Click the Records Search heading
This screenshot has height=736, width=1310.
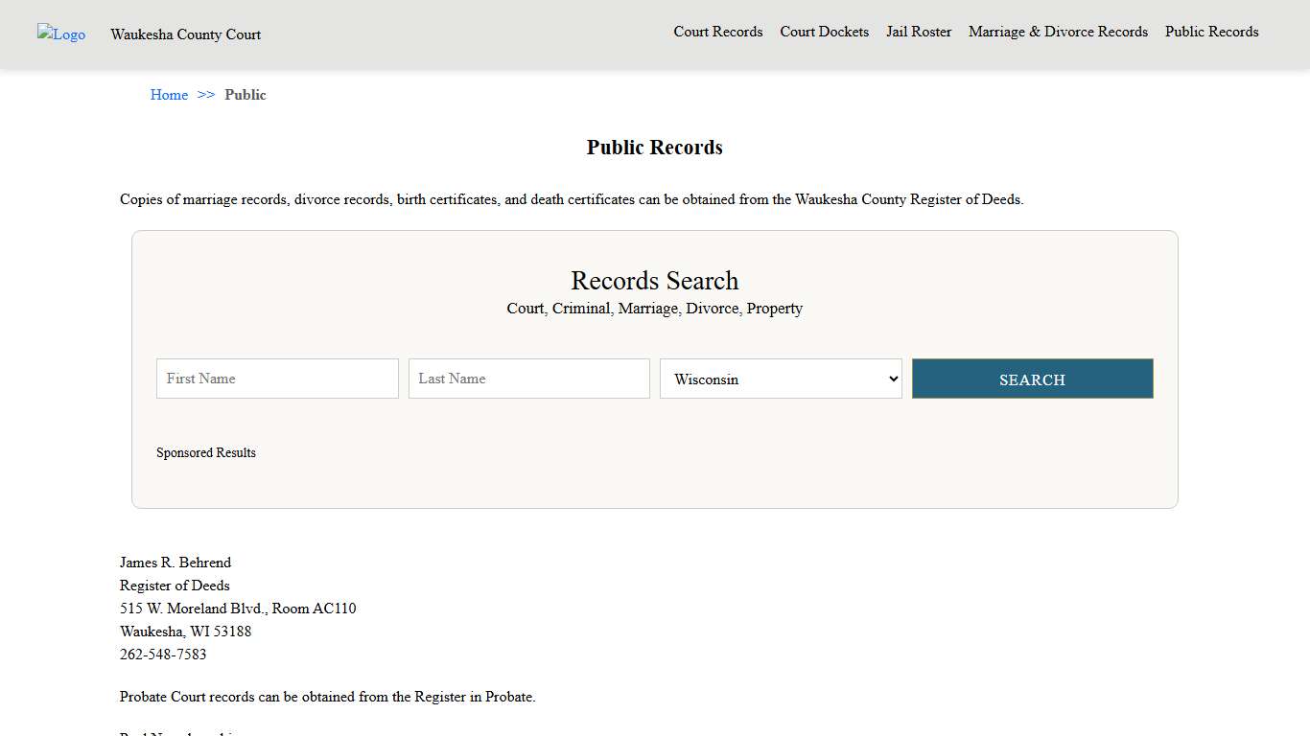(654, 280)
